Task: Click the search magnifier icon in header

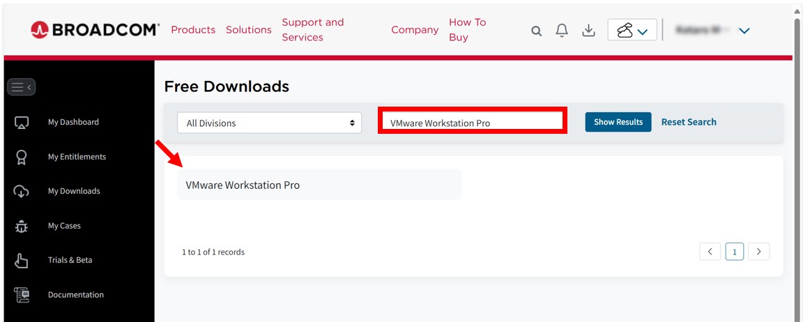Action: click(x=536, y=31)
